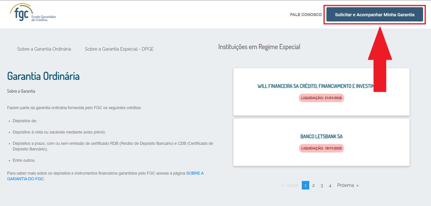Click the Liquidação 21/01/2026 badge
Viewport: 431px width, 206px height.
321,98
